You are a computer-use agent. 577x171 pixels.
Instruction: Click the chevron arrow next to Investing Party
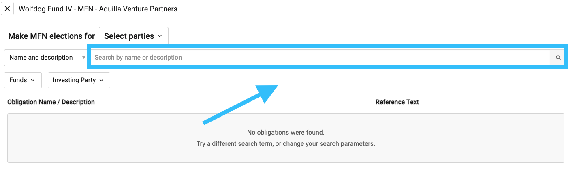[x=102, y=80]
